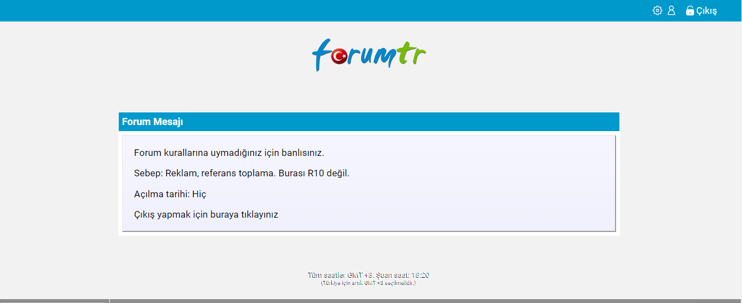Click 'Çıkış yapmak için buraya tıklayınız' link
This screenshot has width=742, height=303.
206,214
